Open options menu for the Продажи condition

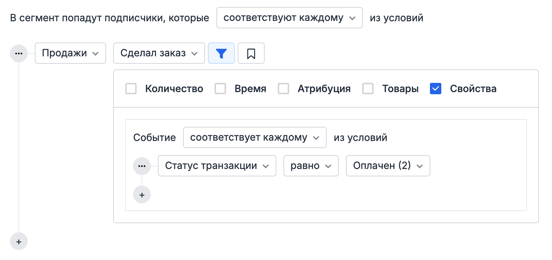[x=18, y=53]
